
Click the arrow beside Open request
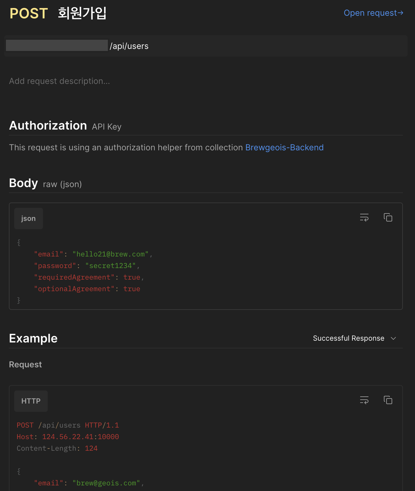400,13
